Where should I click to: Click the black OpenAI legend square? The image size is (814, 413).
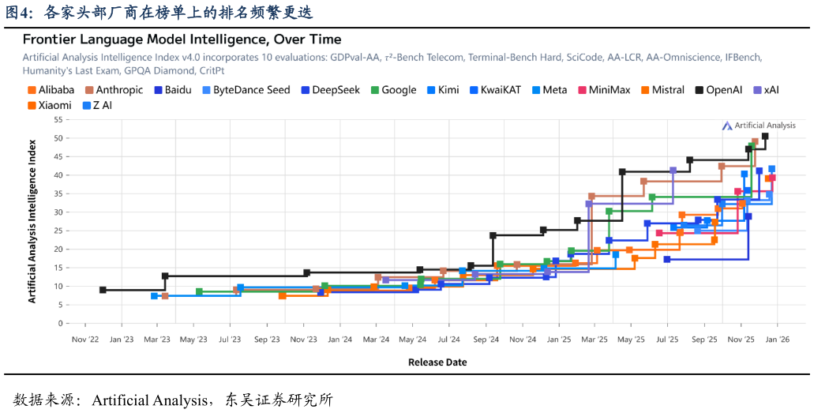tap(700, 90)
